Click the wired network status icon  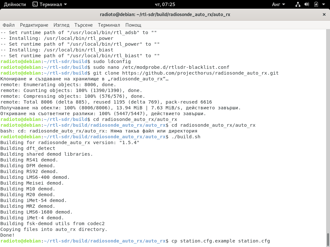297,5
